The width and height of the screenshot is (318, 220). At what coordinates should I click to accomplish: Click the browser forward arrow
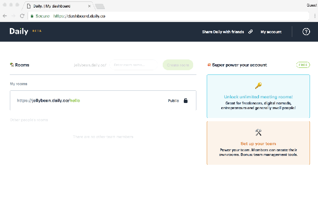(x=14, y=16)
